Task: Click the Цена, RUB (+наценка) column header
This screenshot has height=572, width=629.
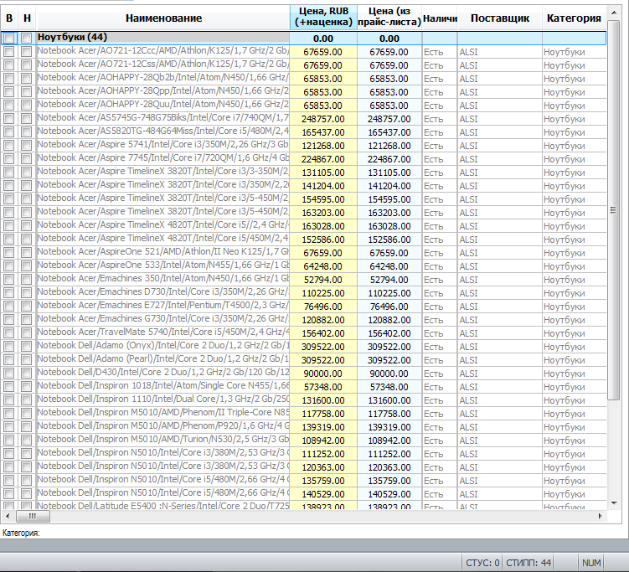Action: [x=323, y=18]
